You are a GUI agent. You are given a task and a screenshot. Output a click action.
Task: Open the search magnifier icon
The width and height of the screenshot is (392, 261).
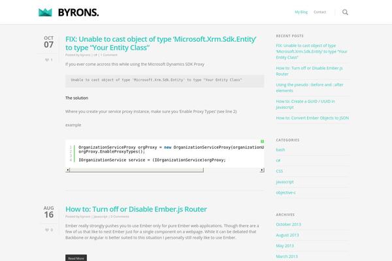pyautogui.click(x=345, y=12)
